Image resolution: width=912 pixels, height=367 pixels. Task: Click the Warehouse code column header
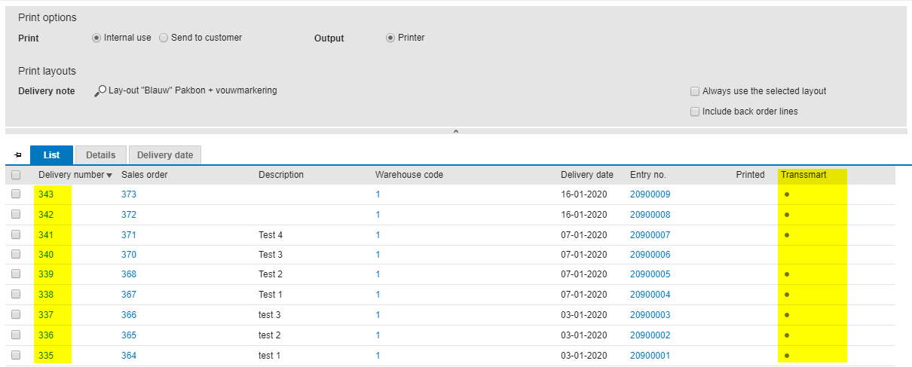pyautogui.click(x=409, y=175)
